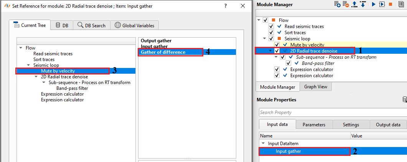Open the Global Variables tab

click(135, 25)
